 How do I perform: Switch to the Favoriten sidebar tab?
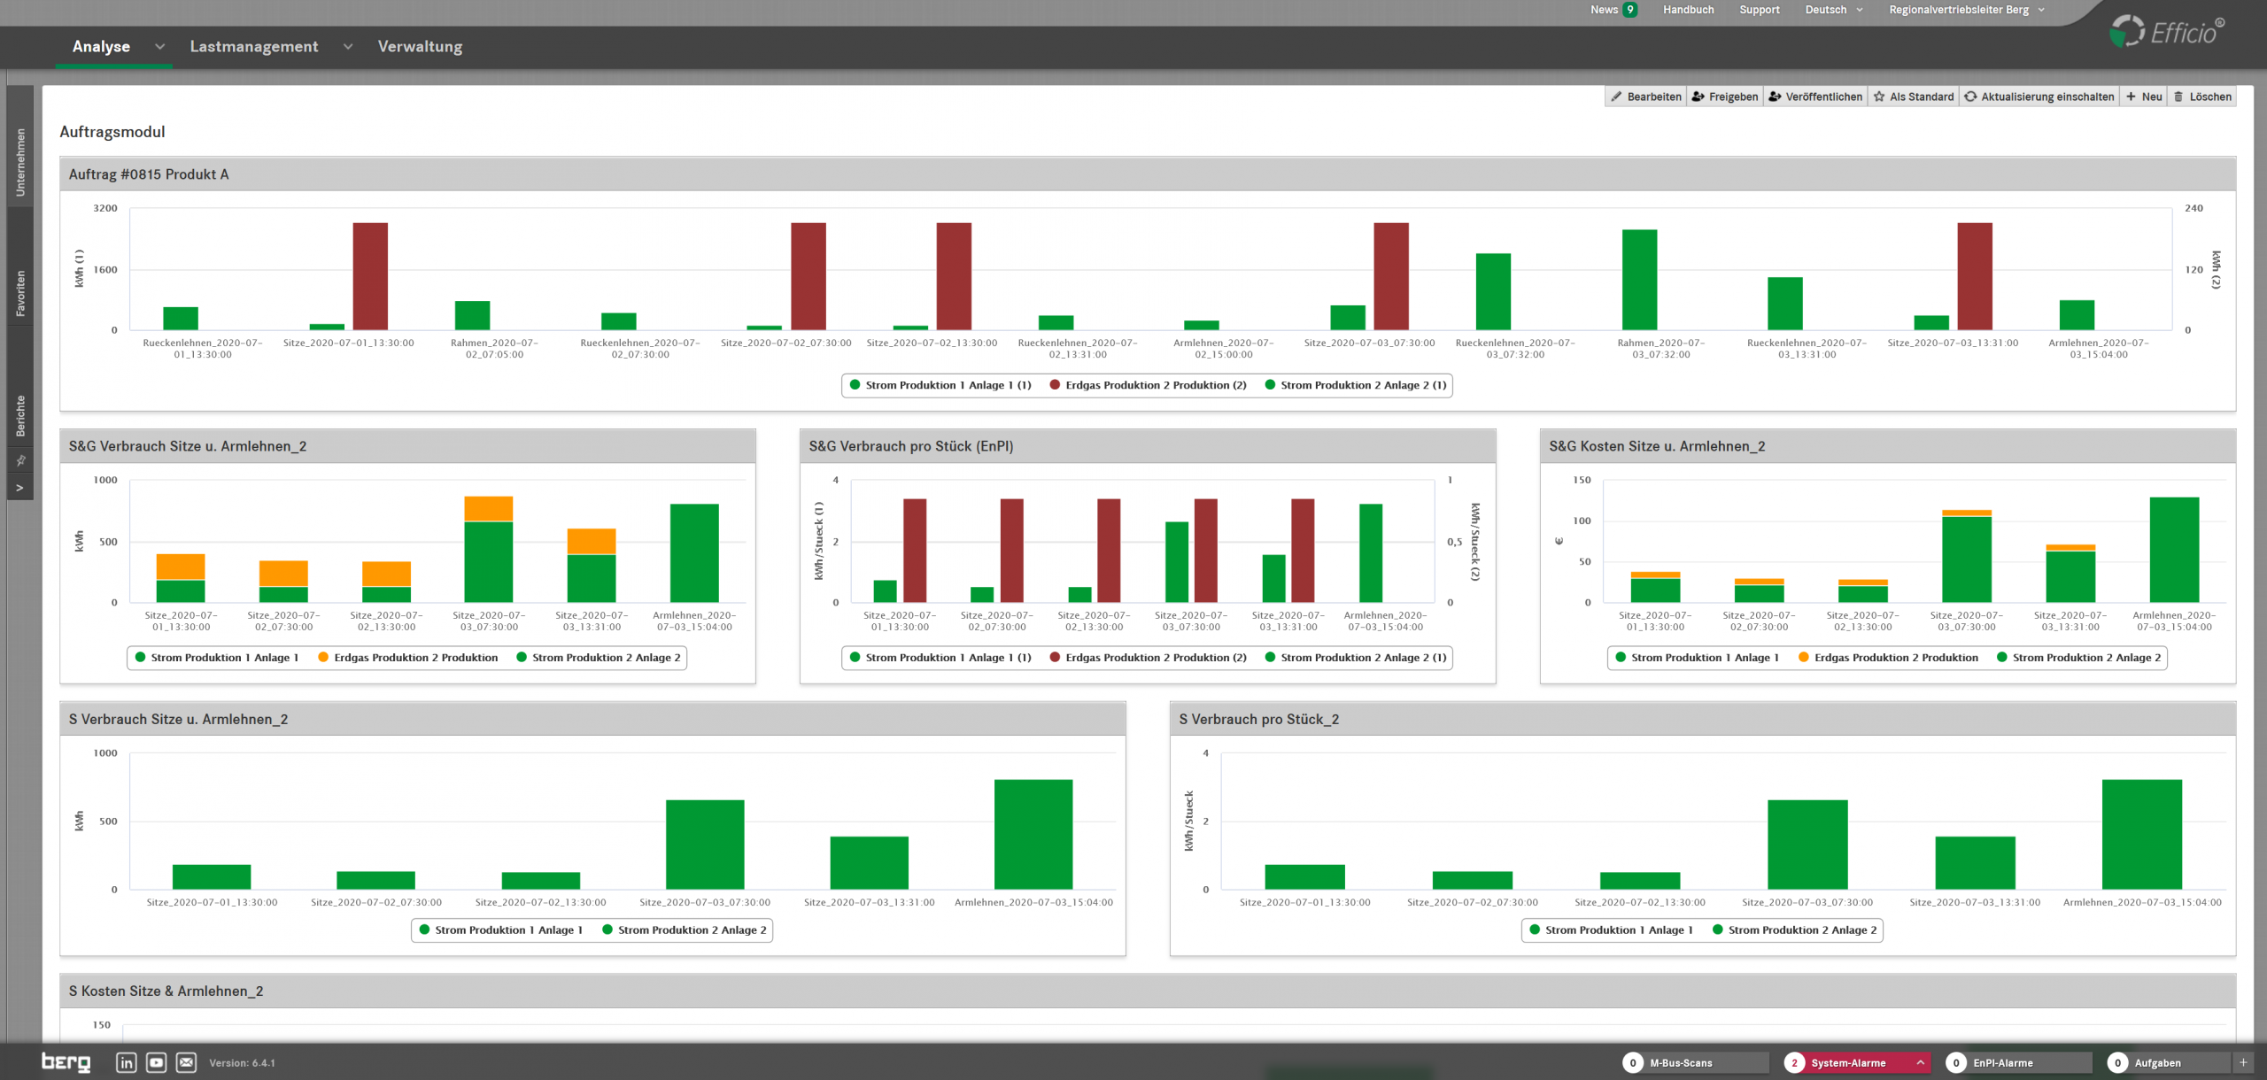[x=20, y=293]
